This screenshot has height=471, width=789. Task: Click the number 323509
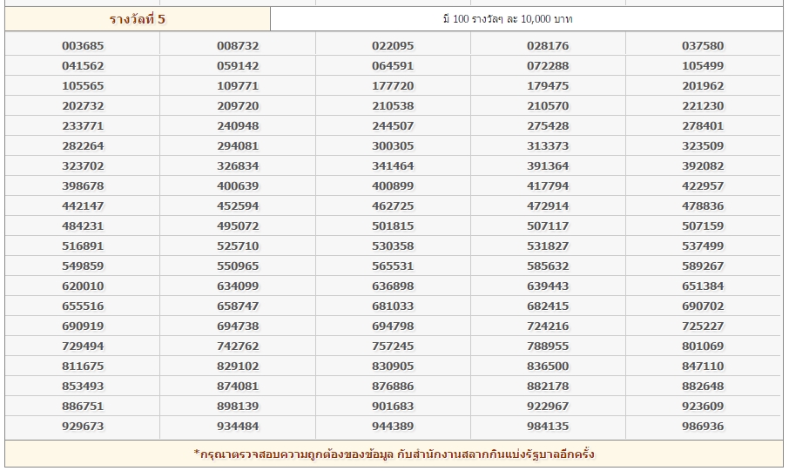[x=703, y=146]
